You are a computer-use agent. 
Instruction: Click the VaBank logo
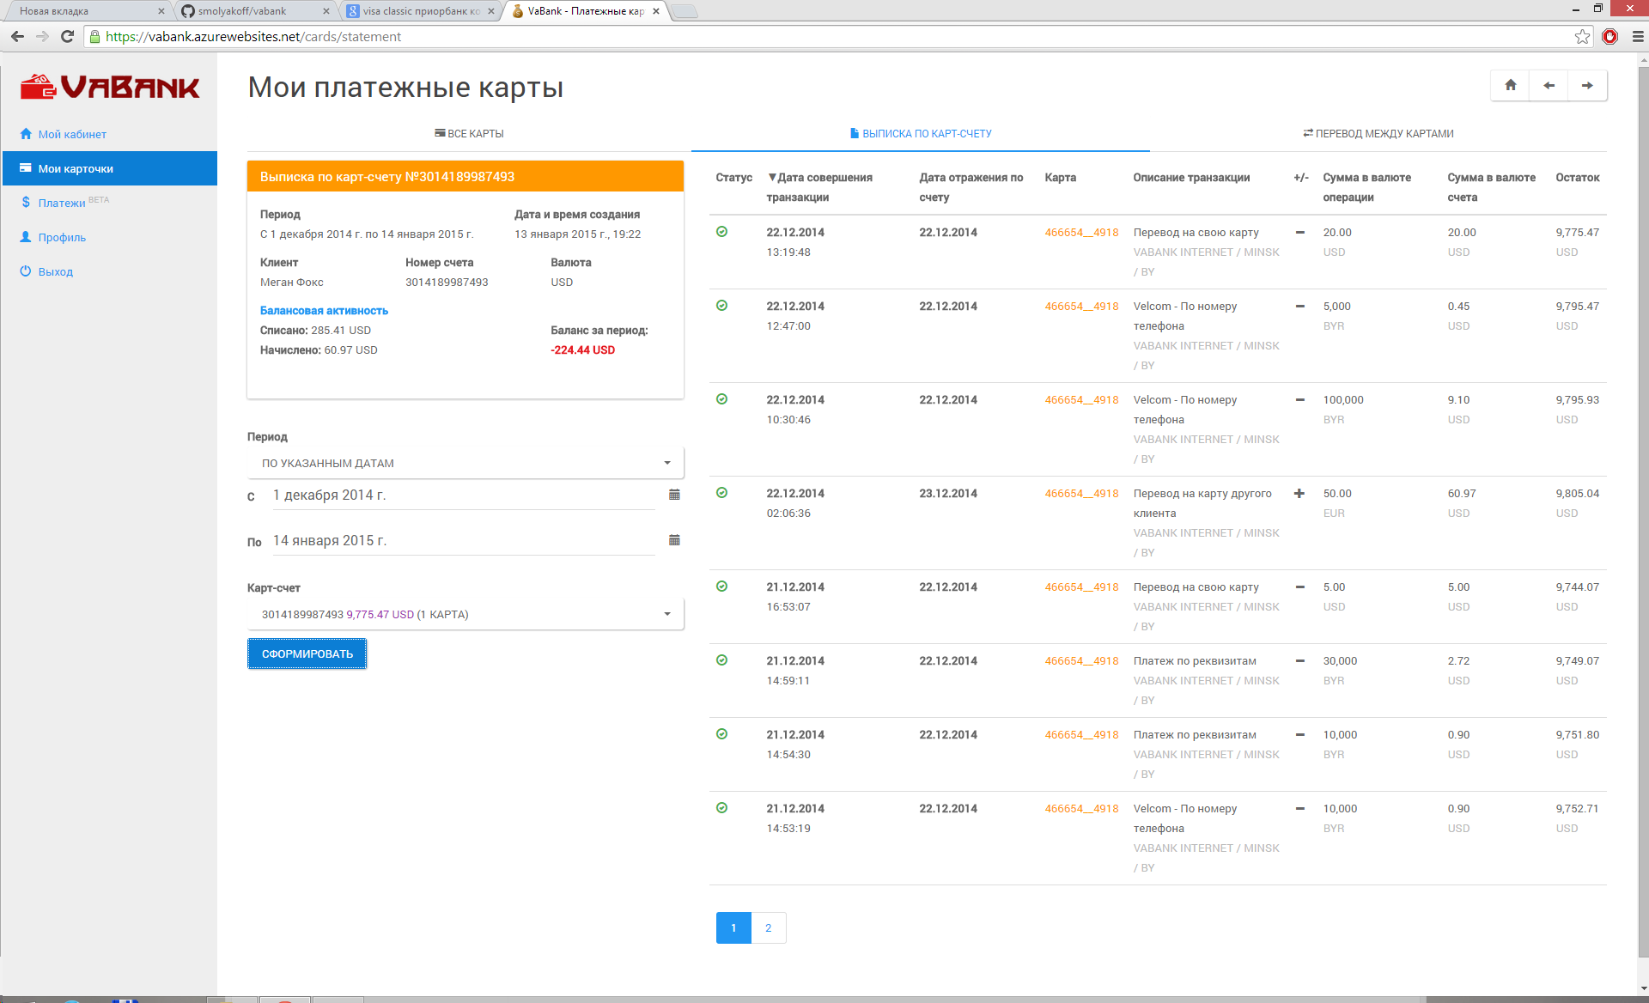click(110, 87)
